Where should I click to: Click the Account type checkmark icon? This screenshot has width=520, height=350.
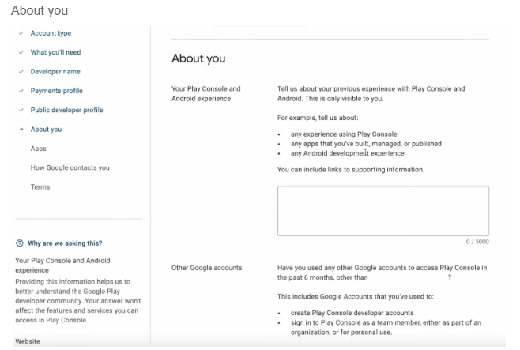(x=21, y=33)
